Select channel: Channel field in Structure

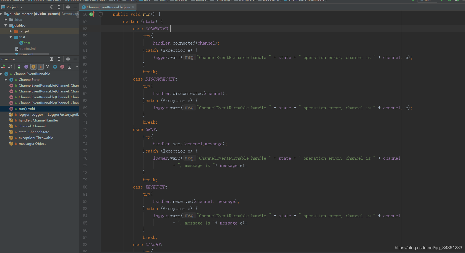pos(40,126)
